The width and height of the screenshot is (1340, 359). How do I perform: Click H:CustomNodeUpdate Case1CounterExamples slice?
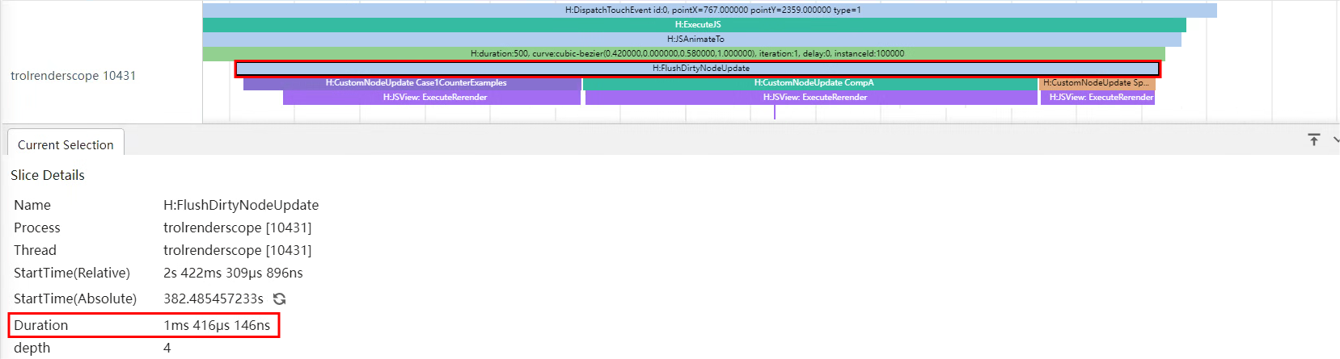point(414,83)
